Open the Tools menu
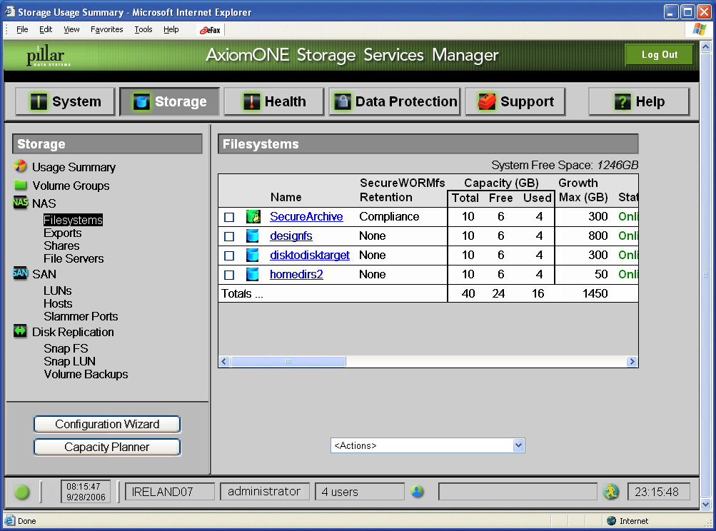The width and height of the screenshot is (716, 531). click(x=143, y=30)
